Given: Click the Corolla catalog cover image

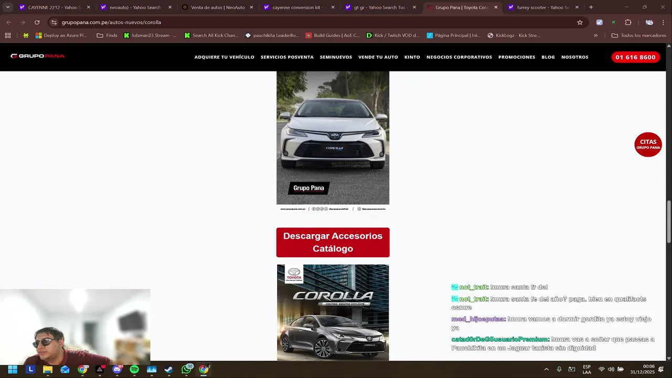Looking at the screenshot, I should pyautogui.click(x=333, y=312).
